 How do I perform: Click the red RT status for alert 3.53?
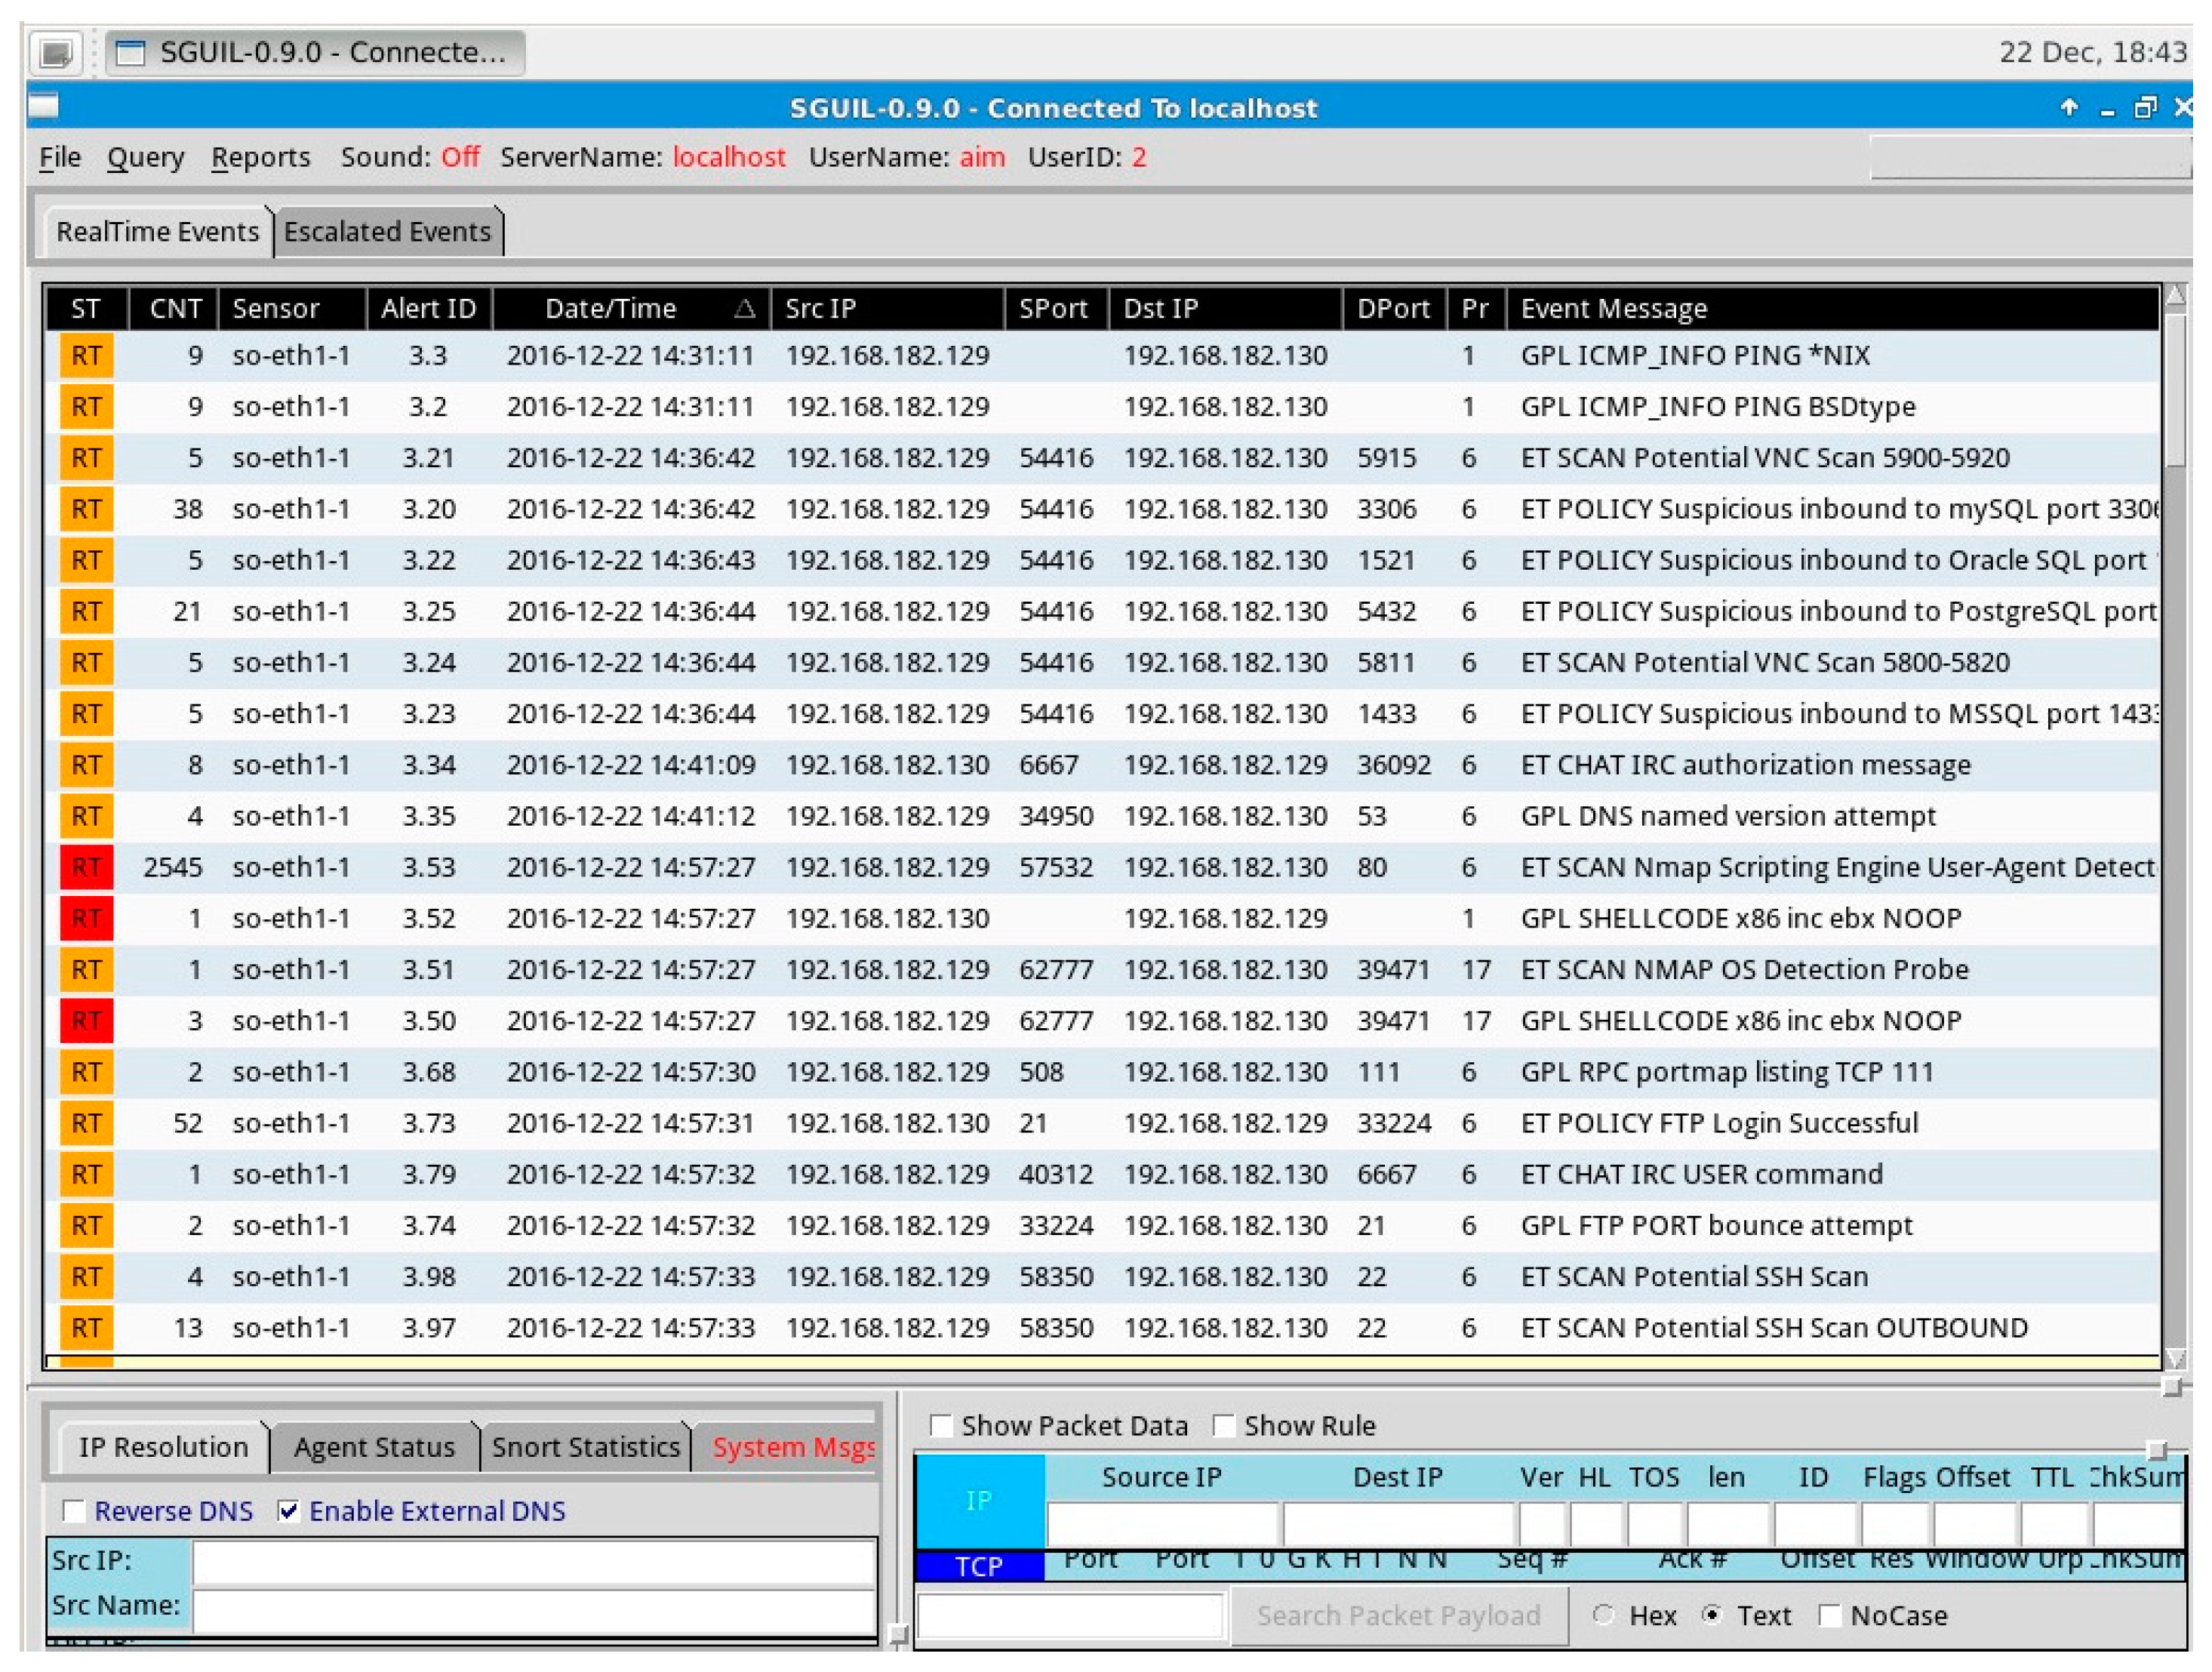pyautogui.click(x=86, y=868)
